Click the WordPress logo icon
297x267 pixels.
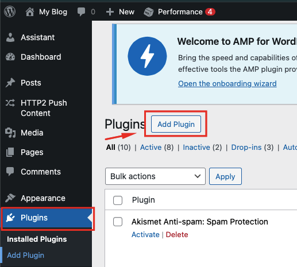point(10,11)
